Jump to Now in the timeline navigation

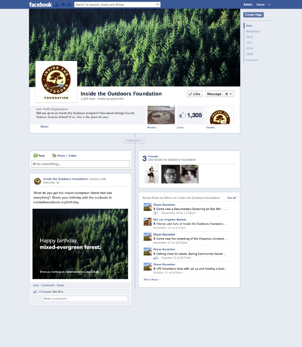coord(249,25)
